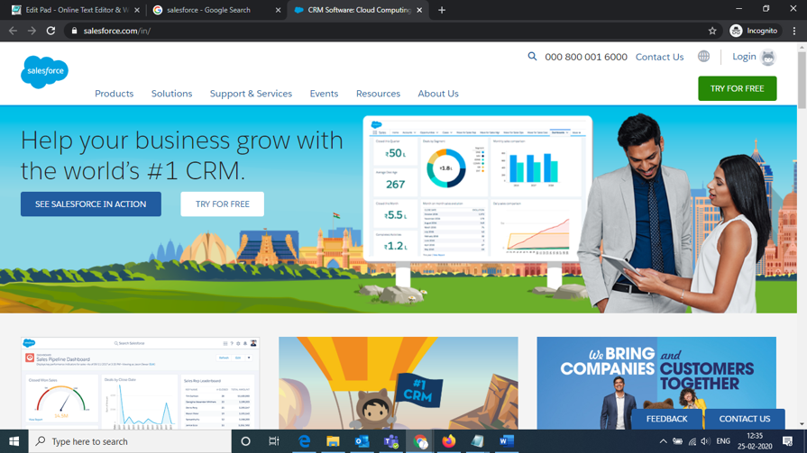Click the Windows taskbar search box
This screenshot has height=453, width=807.
pos(130,441)
